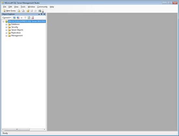The image size is (179, 136).
Task: Open the Community menu
Action: pyautogui.click(x=42, y=7)
